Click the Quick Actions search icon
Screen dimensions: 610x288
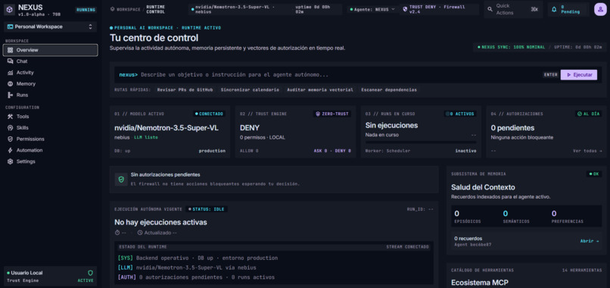point(490,9)
